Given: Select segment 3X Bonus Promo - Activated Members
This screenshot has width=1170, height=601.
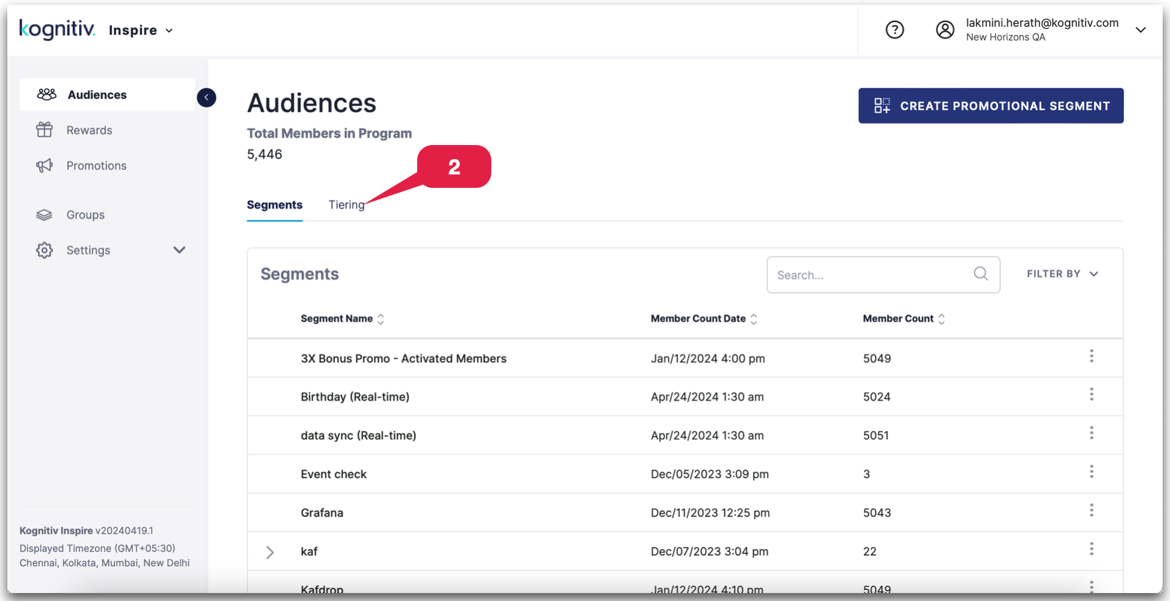Looking at the screenshot, I should 404,359.
